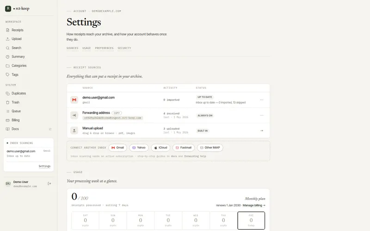Screen dimensions: 370x231
Task: Click demo.user@gmail.com in Inbox Scanning card
Action: click(x=21, y=152)
